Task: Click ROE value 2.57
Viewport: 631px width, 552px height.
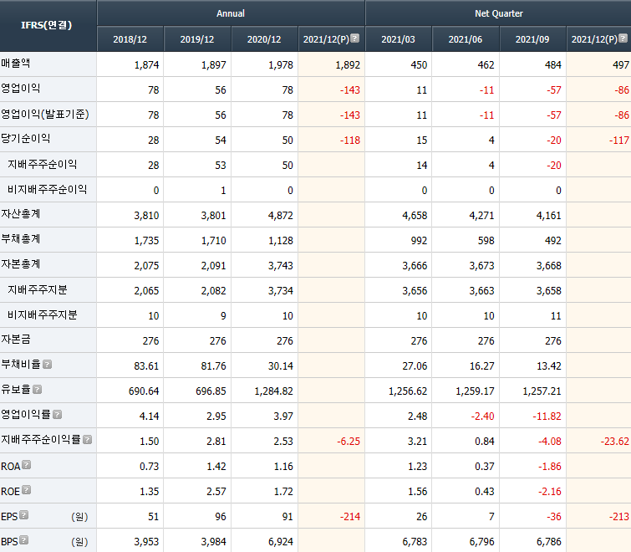Action: [216, 491]
